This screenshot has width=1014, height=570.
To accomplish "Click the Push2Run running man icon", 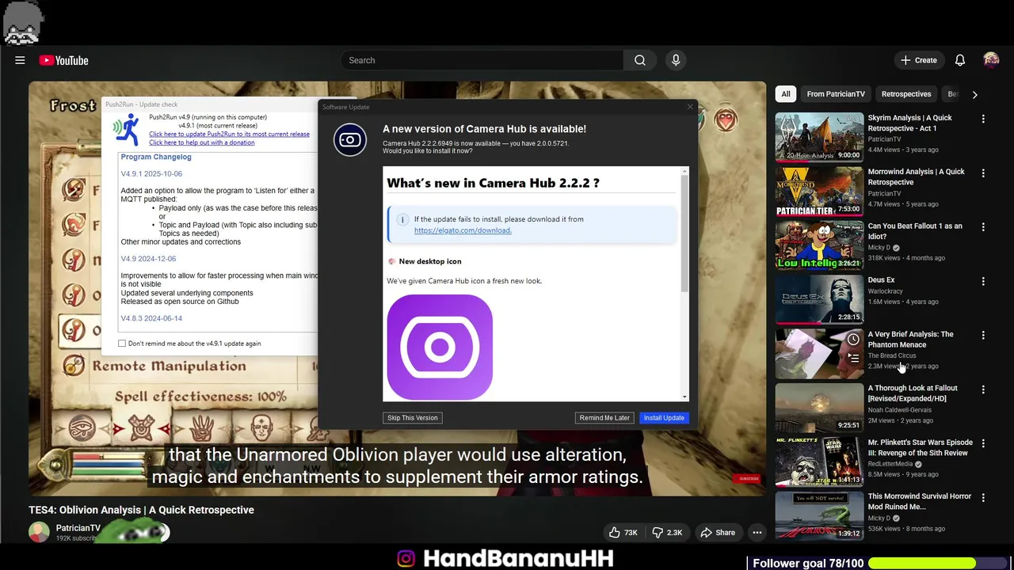I will point(127,130).
